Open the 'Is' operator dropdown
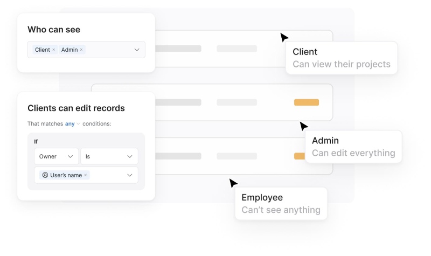The width and height of the screenshot is (431, 256). coord(109,156)
